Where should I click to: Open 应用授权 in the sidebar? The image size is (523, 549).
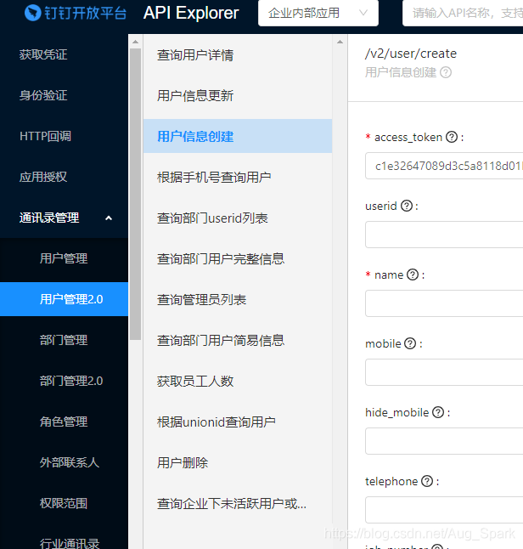[x=43, y=177]
